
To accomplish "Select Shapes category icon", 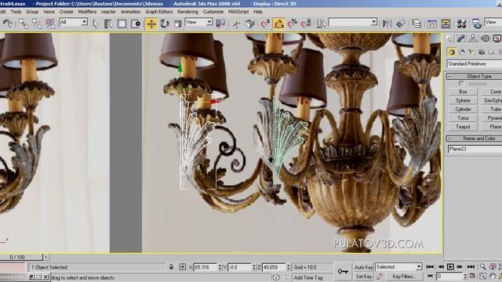I will 462,52.
